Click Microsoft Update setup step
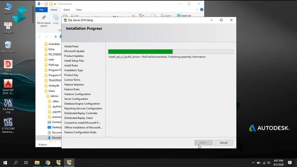Screen dimensions: 297x167 coord(74,51)
